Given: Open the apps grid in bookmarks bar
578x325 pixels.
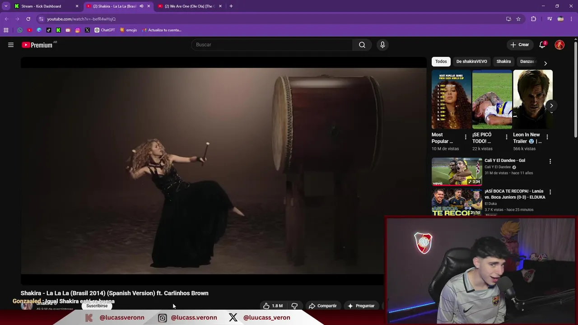Looking at the screenshot, I should (6, 30).
